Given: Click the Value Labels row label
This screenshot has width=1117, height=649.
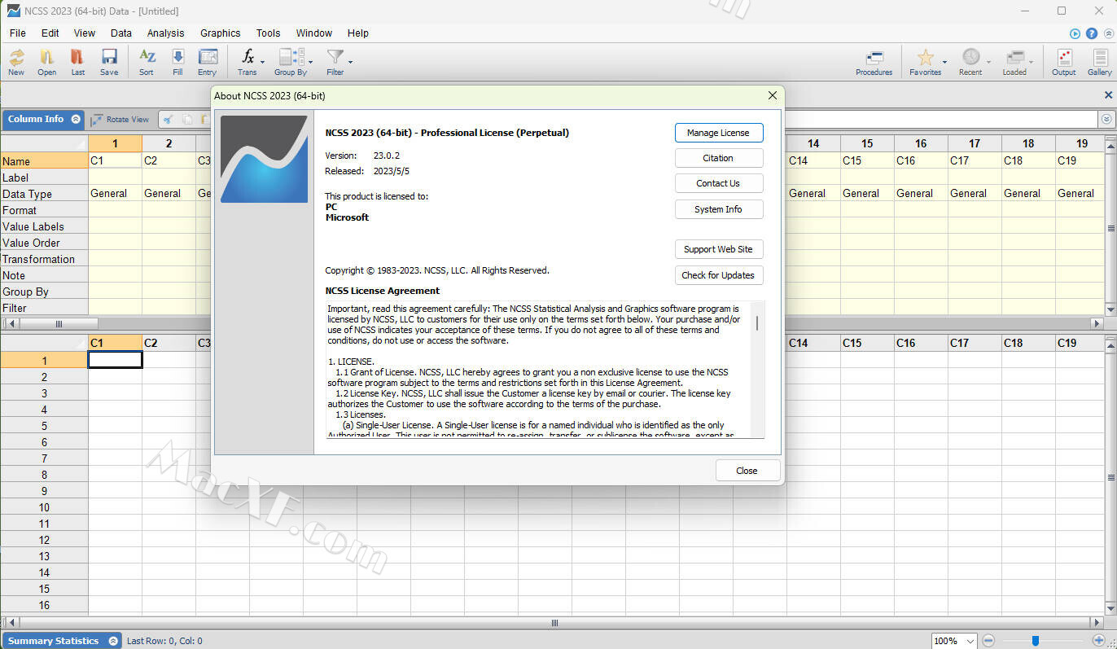Looking at the screenshot, I should coord(44,226).
